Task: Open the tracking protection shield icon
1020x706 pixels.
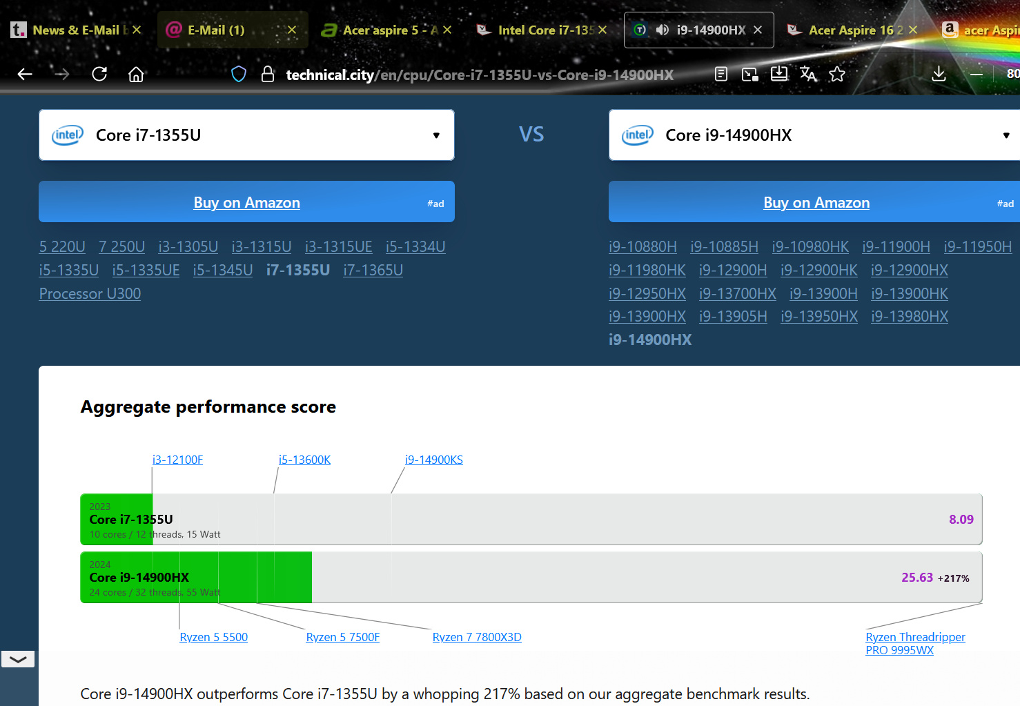Action: click(x=239, y=74)
